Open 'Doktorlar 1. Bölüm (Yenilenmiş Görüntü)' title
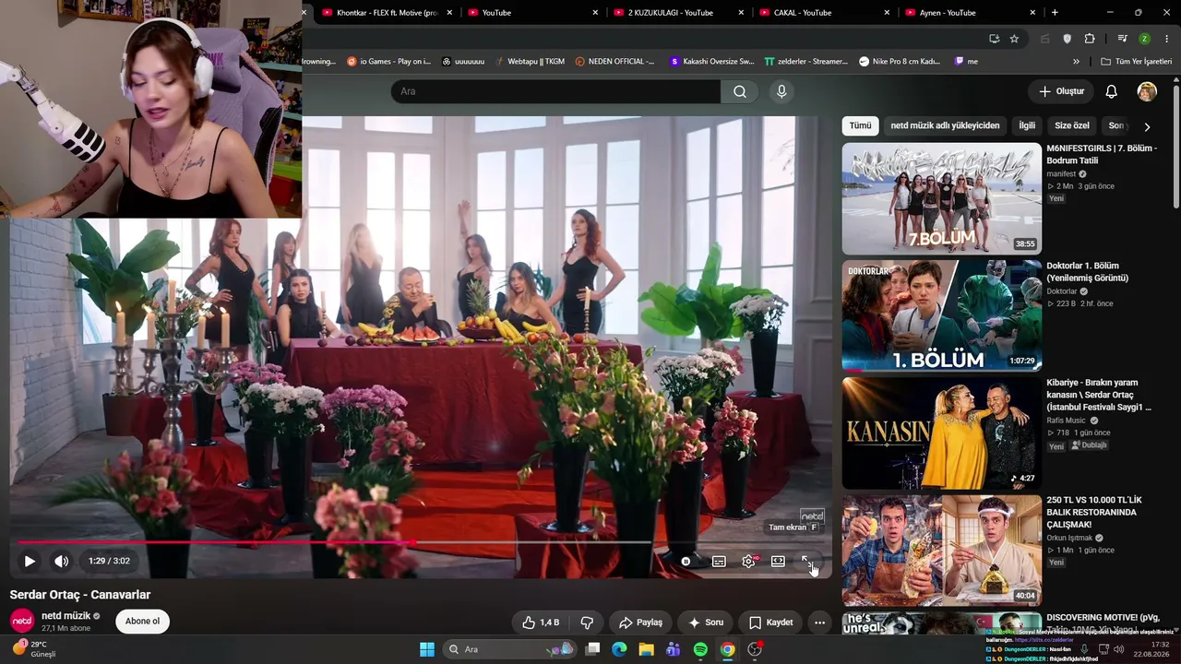The image size is (1181, 664). coord(1088,272)
